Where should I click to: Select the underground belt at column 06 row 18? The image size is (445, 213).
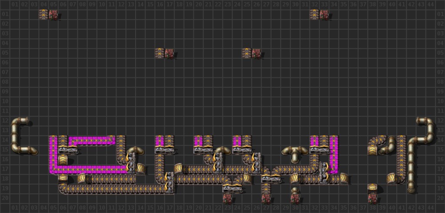click(x=63, y=178)
